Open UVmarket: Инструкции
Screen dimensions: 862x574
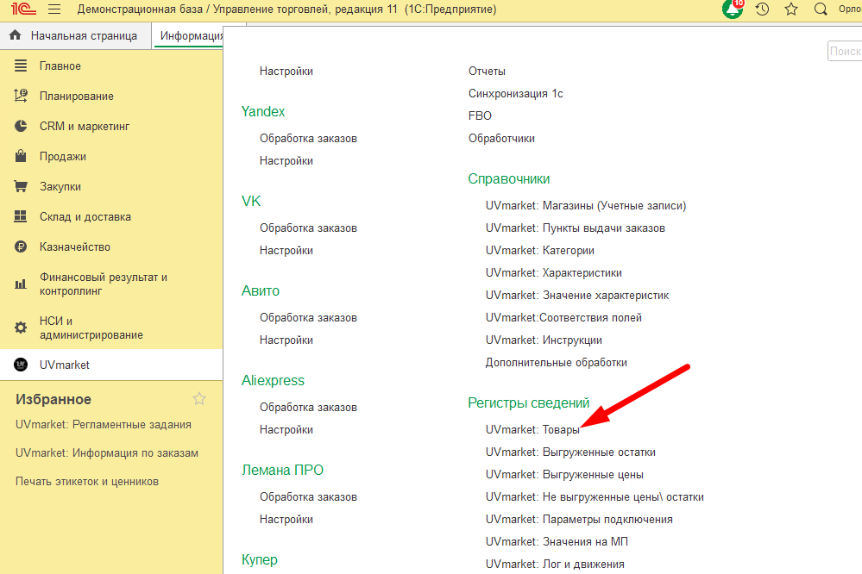[x=544, y=340]
